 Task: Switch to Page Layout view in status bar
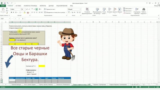tap(136, 87)
